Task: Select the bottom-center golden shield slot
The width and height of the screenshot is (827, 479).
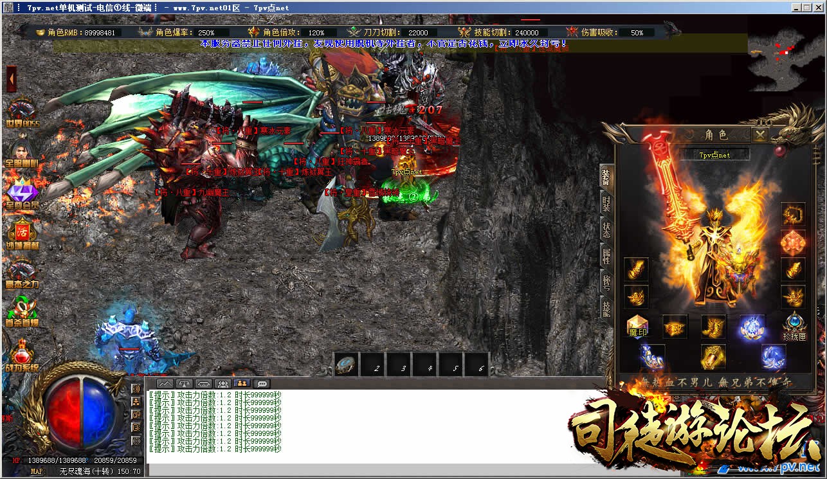Action: [x=713, y=357]
